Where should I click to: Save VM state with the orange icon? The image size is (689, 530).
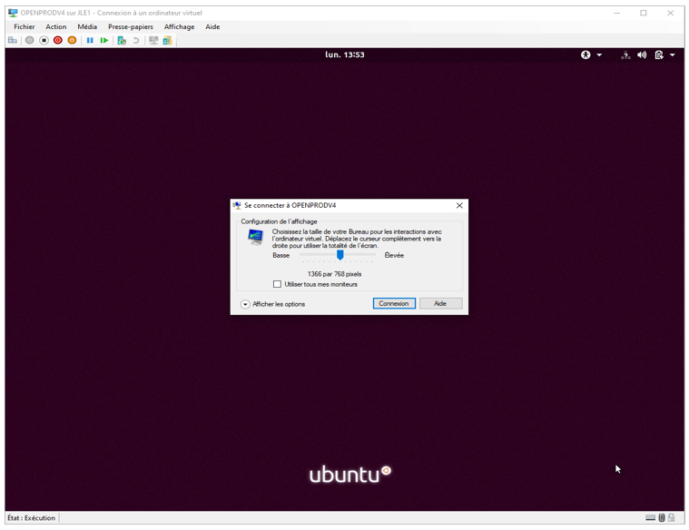click(72, 41)
